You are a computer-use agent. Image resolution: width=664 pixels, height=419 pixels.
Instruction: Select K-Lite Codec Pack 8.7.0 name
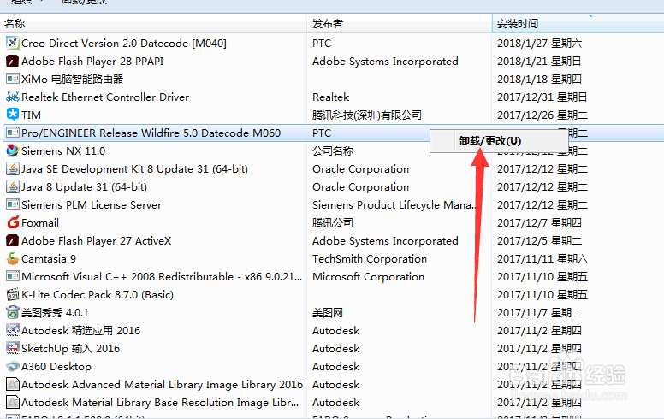[x=98, y=294]
